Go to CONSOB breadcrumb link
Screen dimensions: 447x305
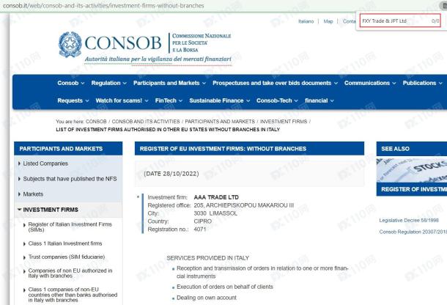tap(96, 122)
